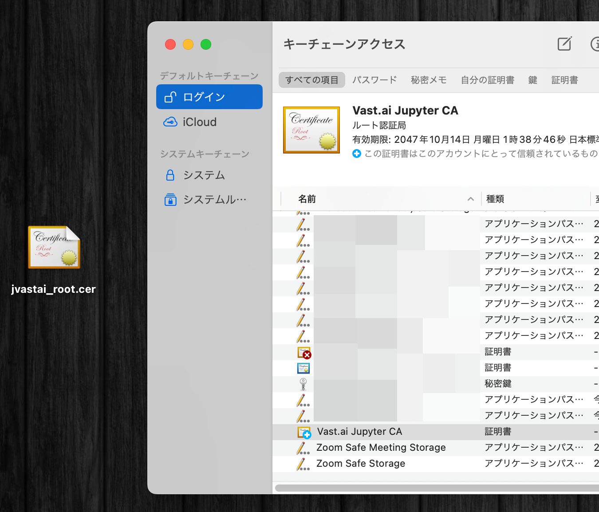The image size is (599, 512).
Task: Click the compose new item icon
Action: tap(564, 44)
